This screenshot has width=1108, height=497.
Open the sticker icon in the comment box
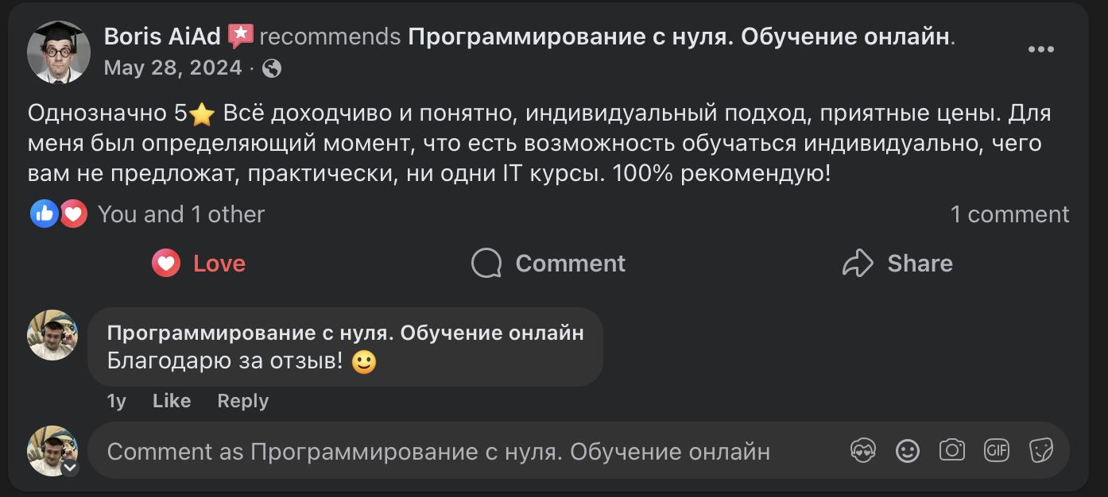pyautogui.click(x=1042, y=450)
